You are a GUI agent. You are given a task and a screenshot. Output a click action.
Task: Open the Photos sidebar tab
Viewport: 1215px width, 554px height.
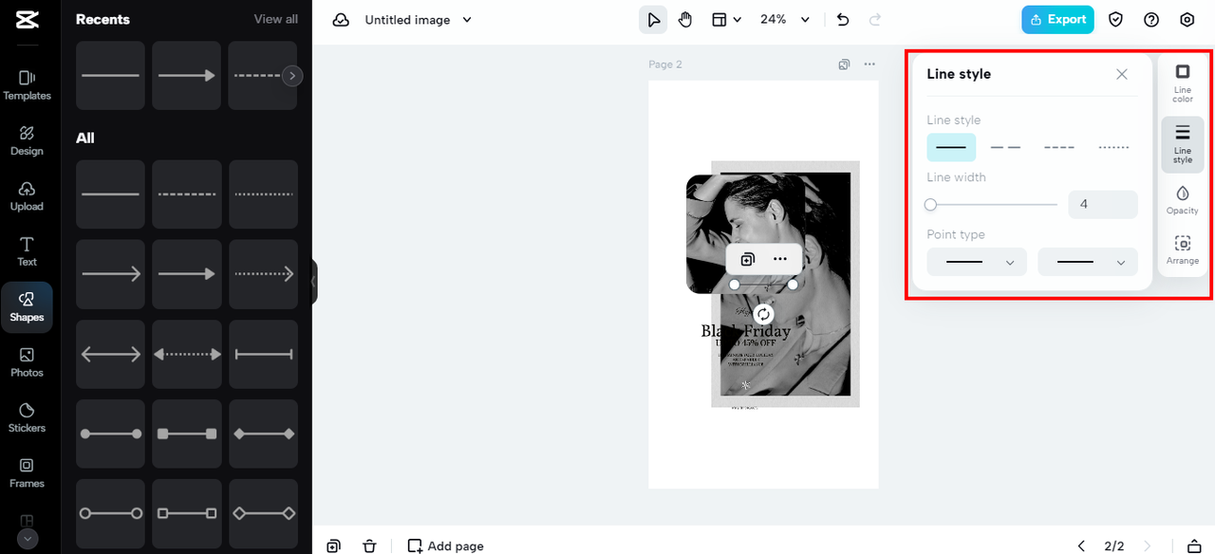pos(27,361)
